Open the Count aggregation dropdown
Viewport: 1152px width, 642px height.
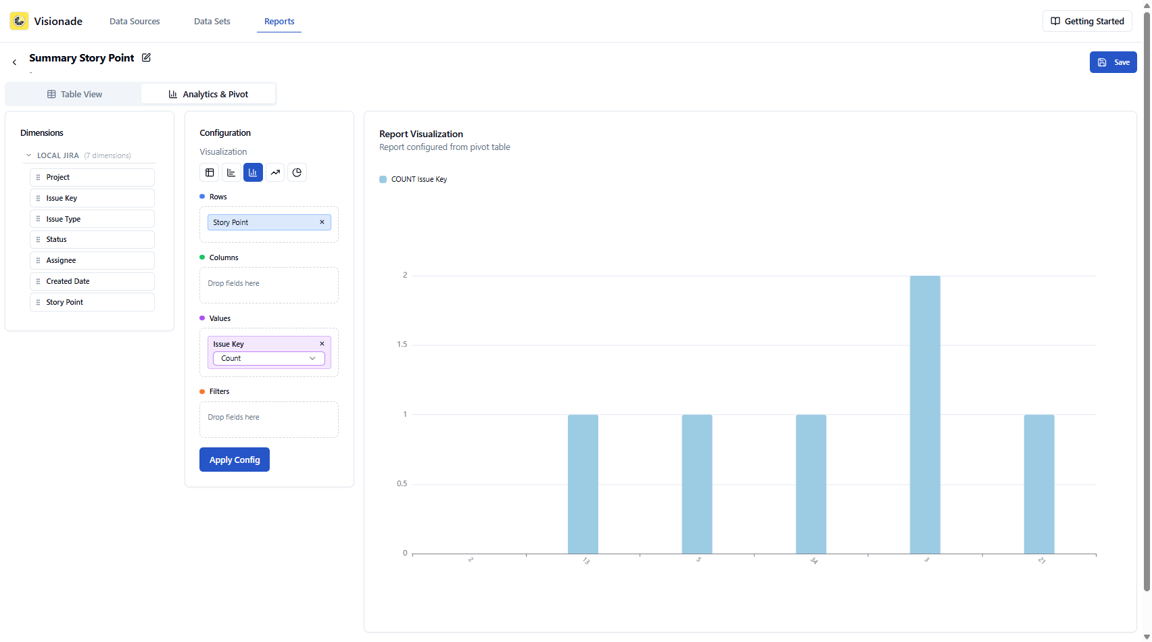click(x=268, y=358)
